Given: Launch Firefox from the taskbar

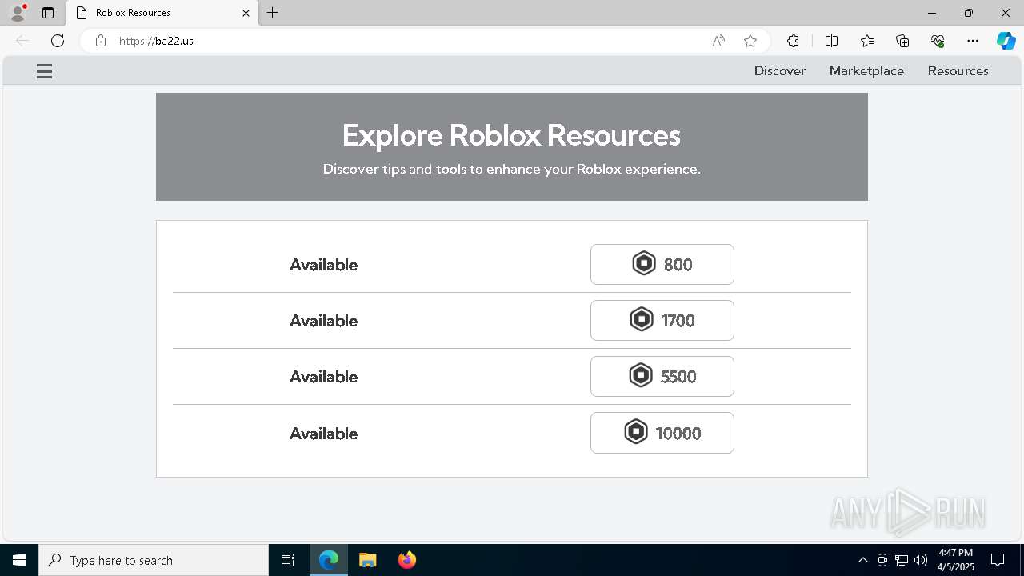Looking at the screenshot, I should pos(406,560).
